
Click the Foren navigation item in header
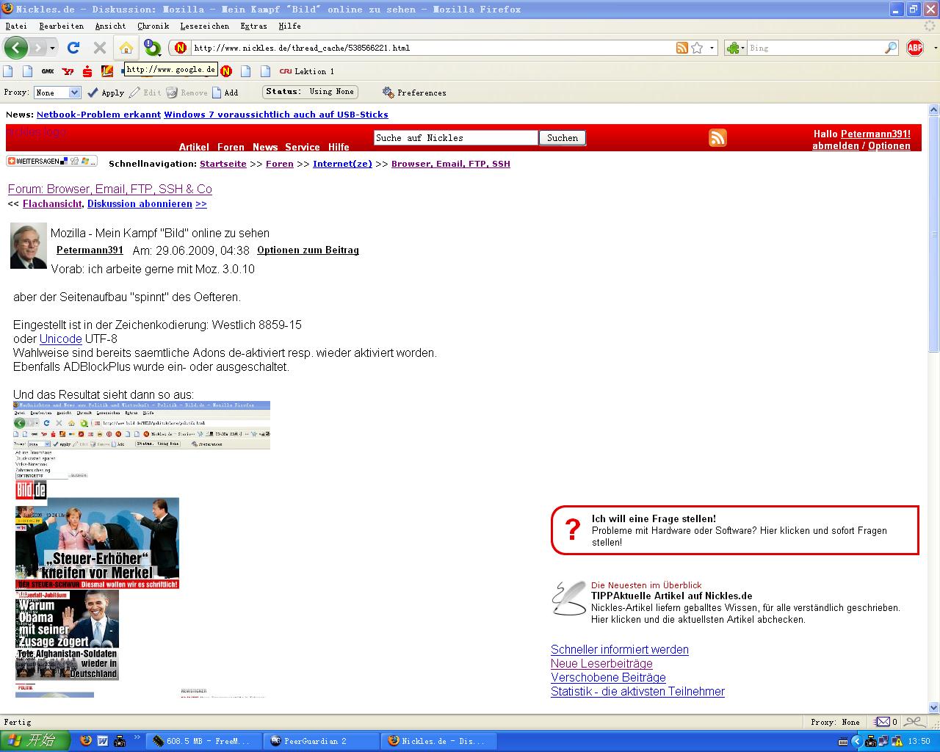click(x=231, y=147)
